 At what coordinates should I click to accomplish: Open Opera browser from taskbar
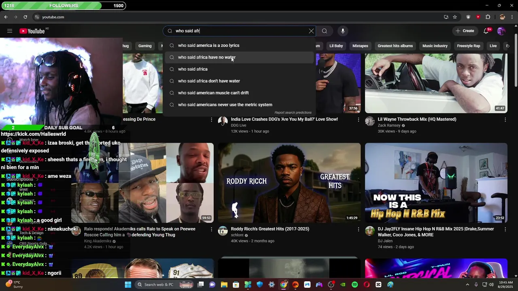[367, 285]
